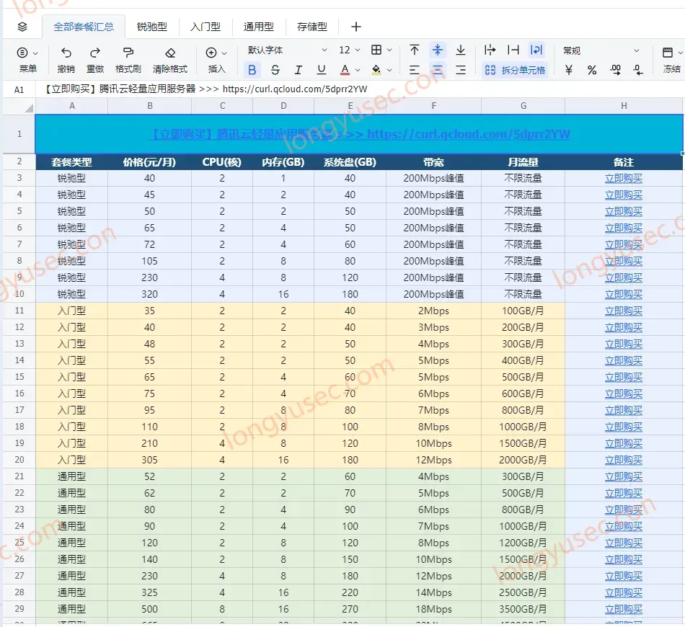This screenshot has width=685, height=627.
Task: Apply percent number format
Action: (x=592, y=70)
